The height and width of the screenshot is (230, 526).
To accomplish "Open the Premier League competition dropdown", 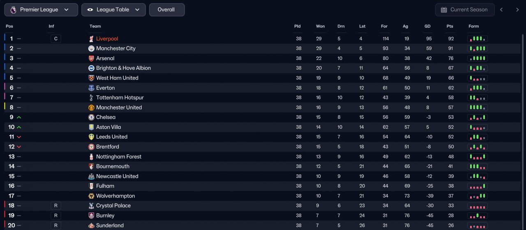I will point(41,10).
